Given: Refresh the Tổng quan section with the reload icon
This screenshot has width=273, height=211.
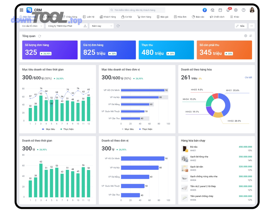Looking at the screenshot, I should pyautogui.click(x=39, y=36).
